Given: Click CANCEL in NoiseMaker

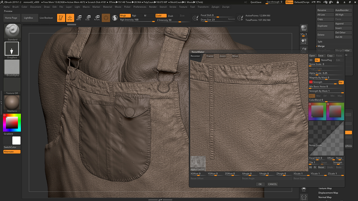Looking at the screenshot, I should click(x=272, y=184).
